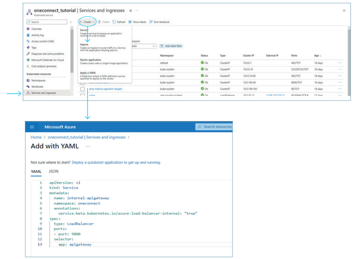The width and height of the screenshot is (353, 259).
Task: Switch to the YAML tab
Action: pos(36,172)
